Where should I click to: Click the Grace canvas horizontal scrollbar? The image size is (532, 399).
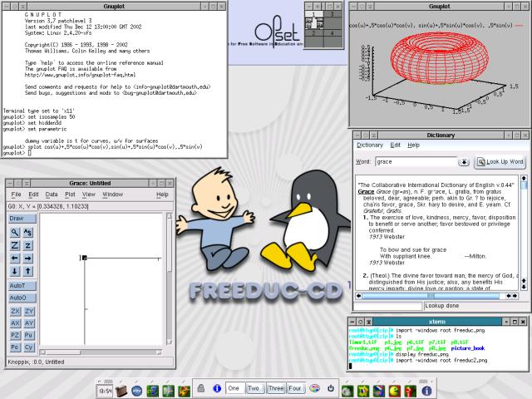point(101,352)
